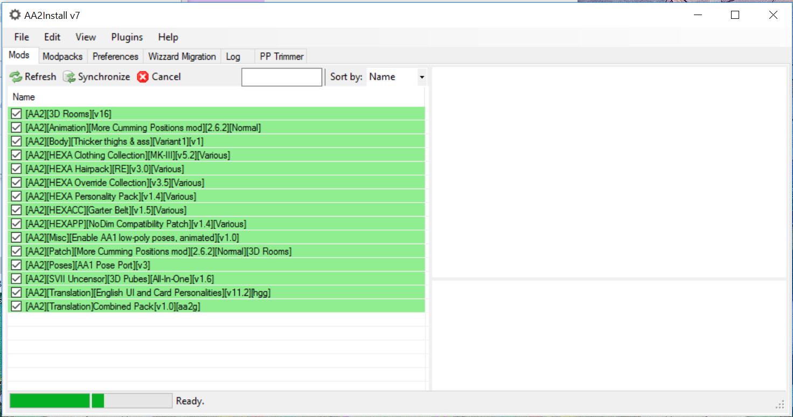Open the PP Trimmer tab

(282, 57)
